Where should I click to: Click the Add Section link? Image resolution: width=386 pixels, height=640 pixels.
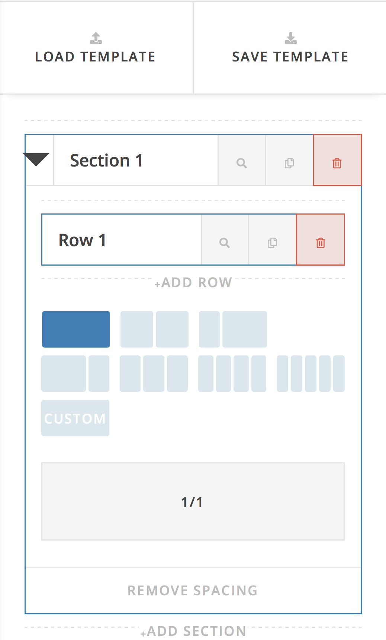[x=193, y=631]
